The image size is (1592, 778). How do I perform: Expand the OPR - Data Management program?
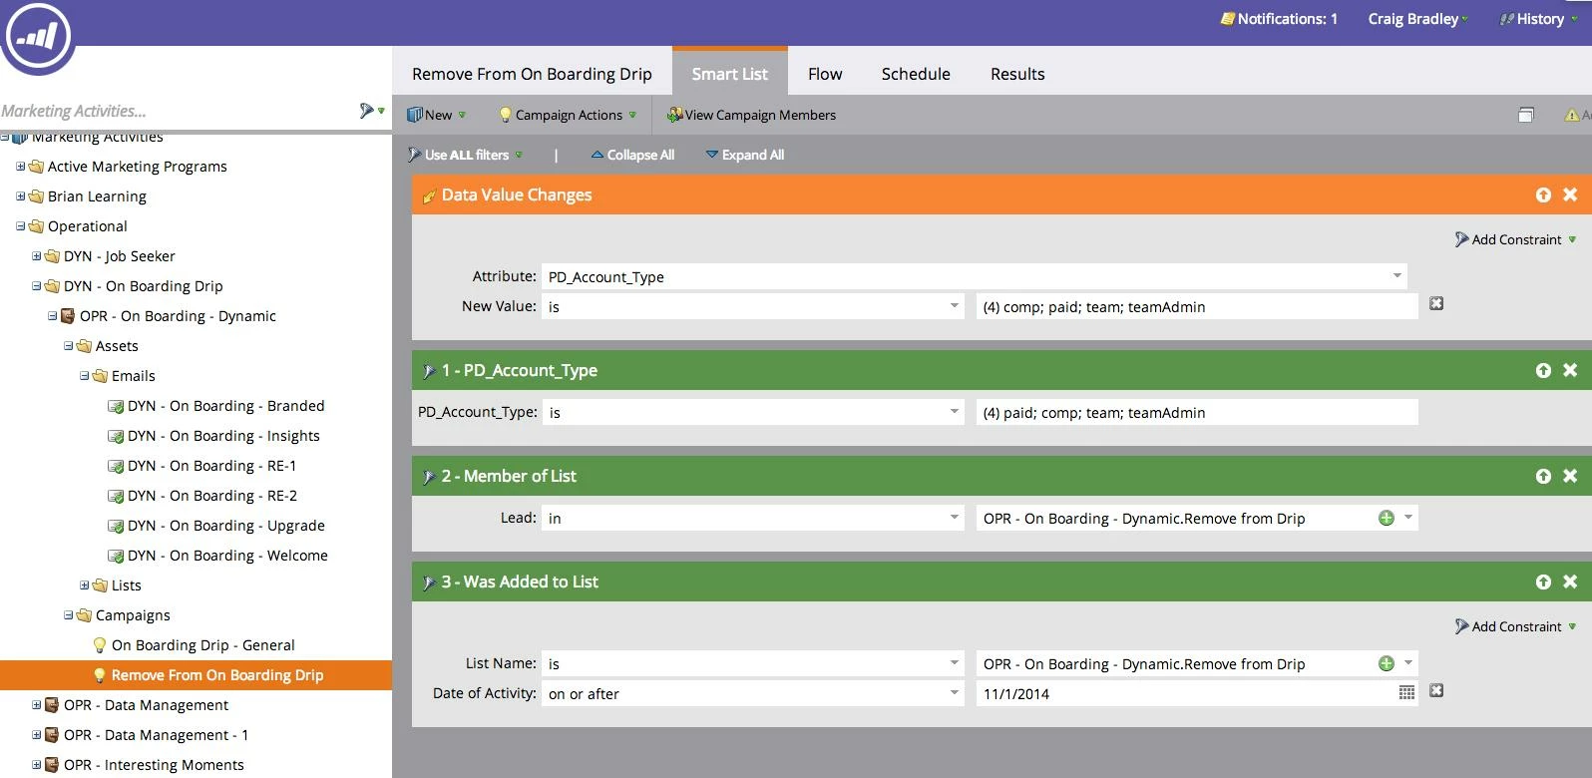click(x=37, y=705)
